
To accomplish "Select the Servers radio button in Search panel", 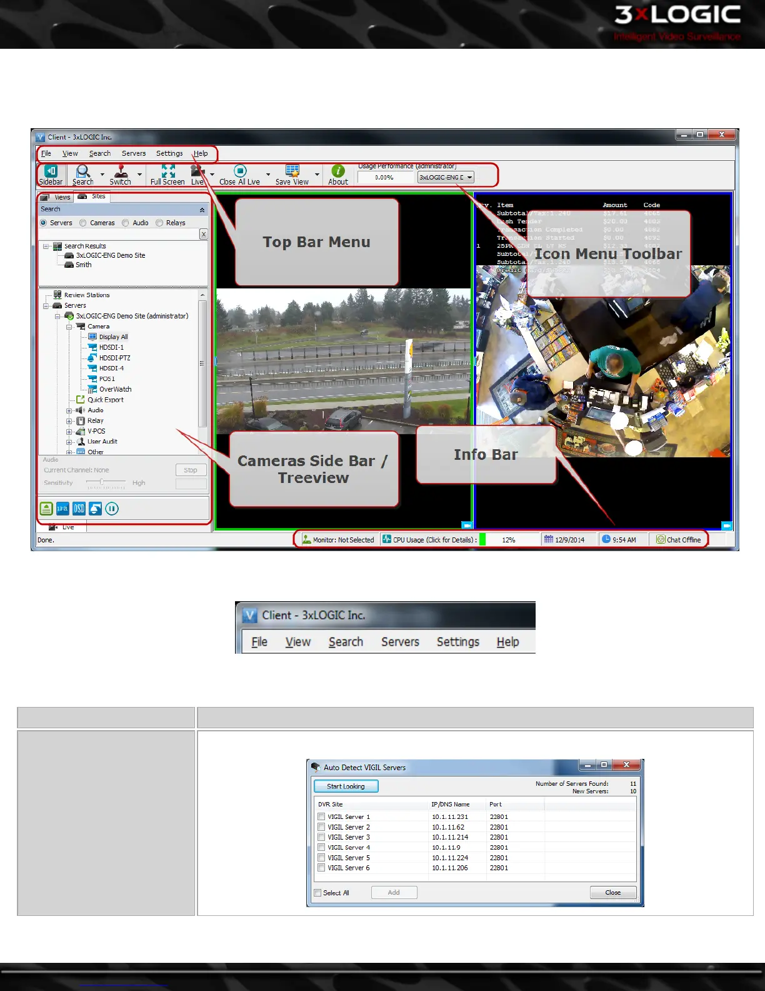I will 43,223.
